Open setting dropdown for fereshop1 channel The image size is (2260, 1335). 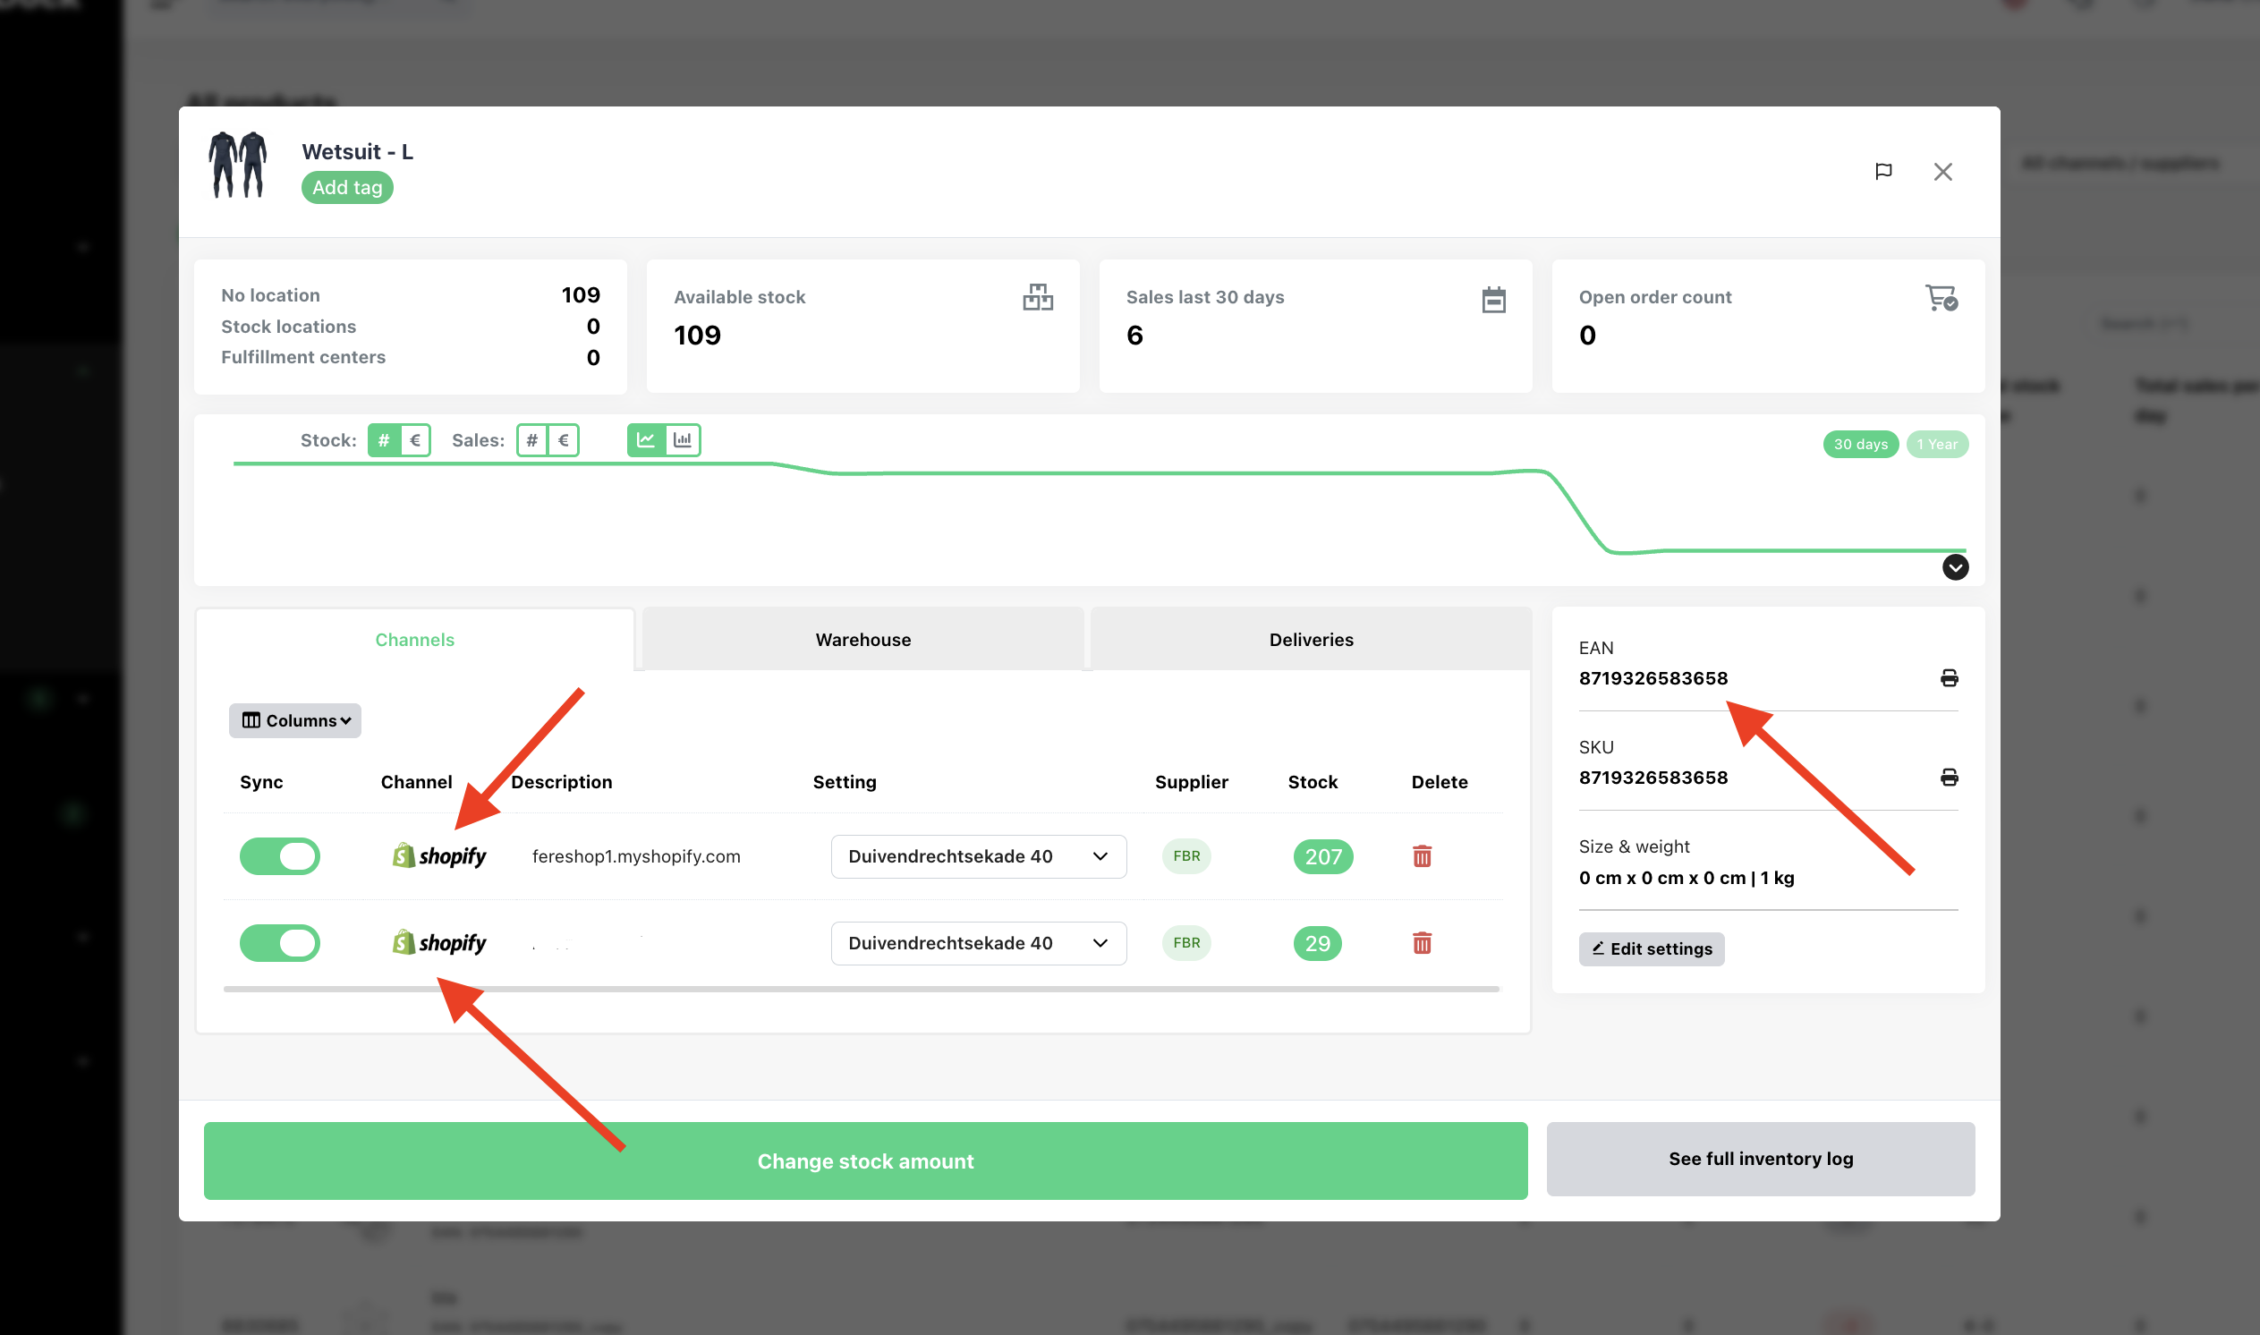pos(978,856)
